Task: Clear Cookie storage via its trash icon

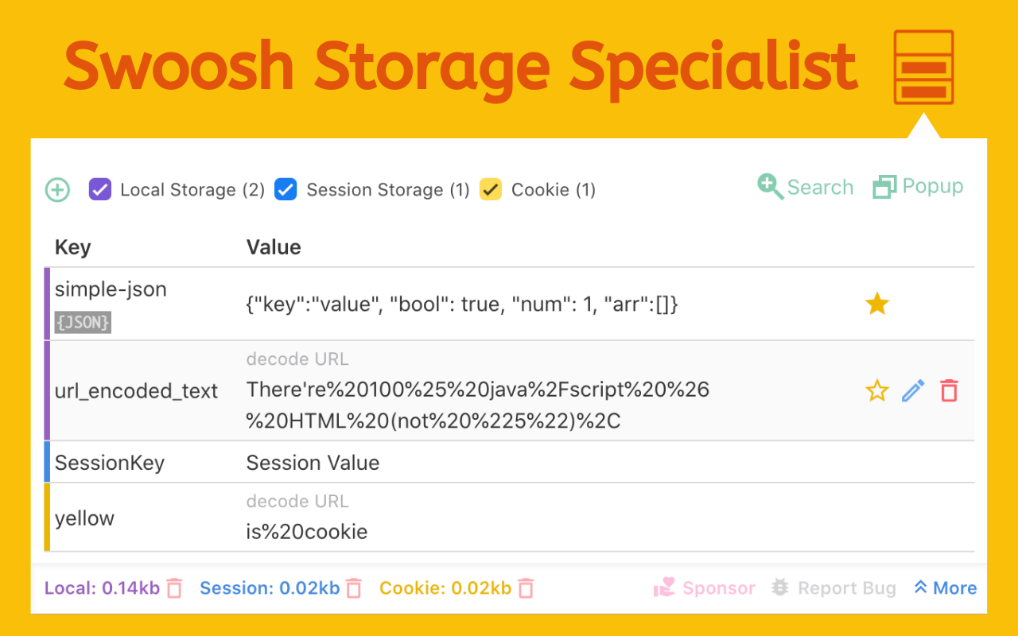Action: click(526, 588)
